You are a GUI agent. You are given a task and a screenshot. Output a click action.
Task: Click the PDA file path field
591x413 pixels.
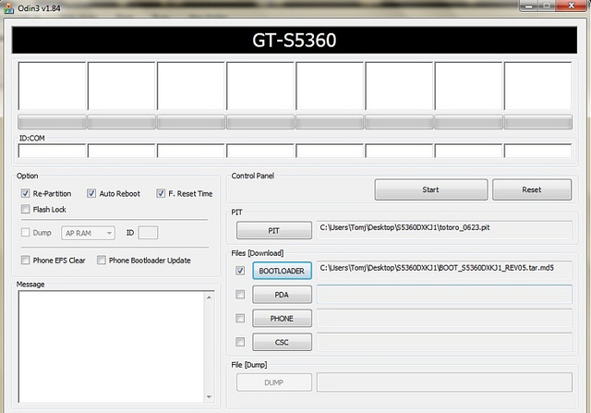[444, 294]
